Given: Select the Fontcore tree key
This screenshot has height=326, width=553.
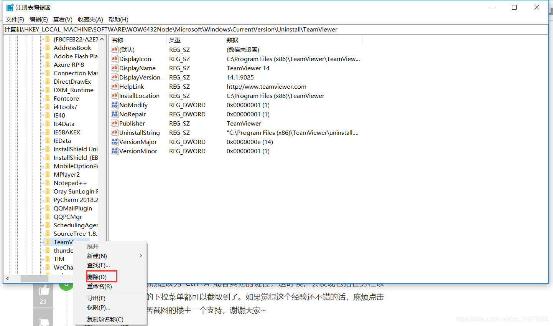Looking at the screenshot, I should coord(66,98).
